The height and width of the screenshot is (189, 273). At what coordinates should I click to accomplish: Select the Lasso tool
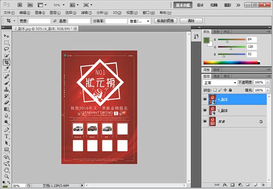point(7,49)
